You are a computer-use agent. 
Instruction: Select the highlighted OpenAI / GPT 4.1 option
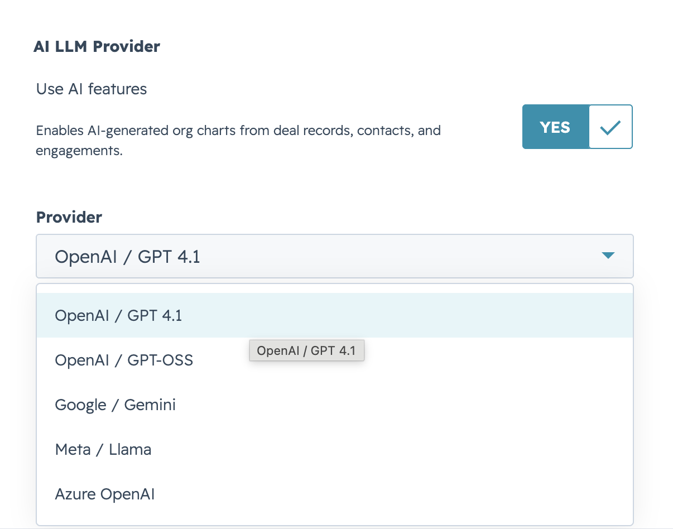pyautogui.click(x=335, y=315)
